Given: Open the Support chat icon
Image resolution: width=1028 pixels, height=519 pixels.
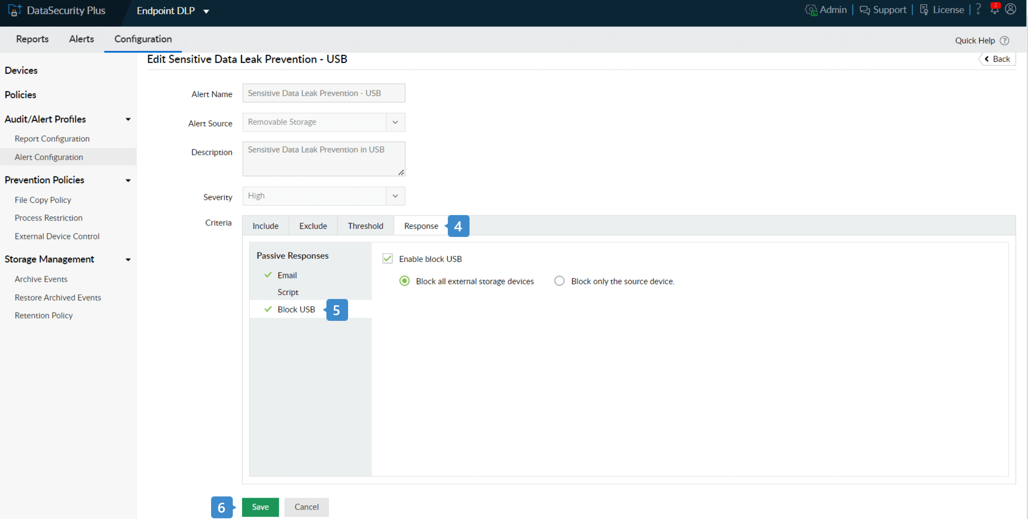Looking at the screenshot, I should (x=865, y=10).
